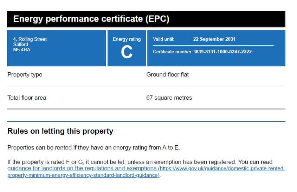The height and width of the screenshot is (192, 297).
Task: Select the Ground-floor flat value
Action: [x=167, y=75]
